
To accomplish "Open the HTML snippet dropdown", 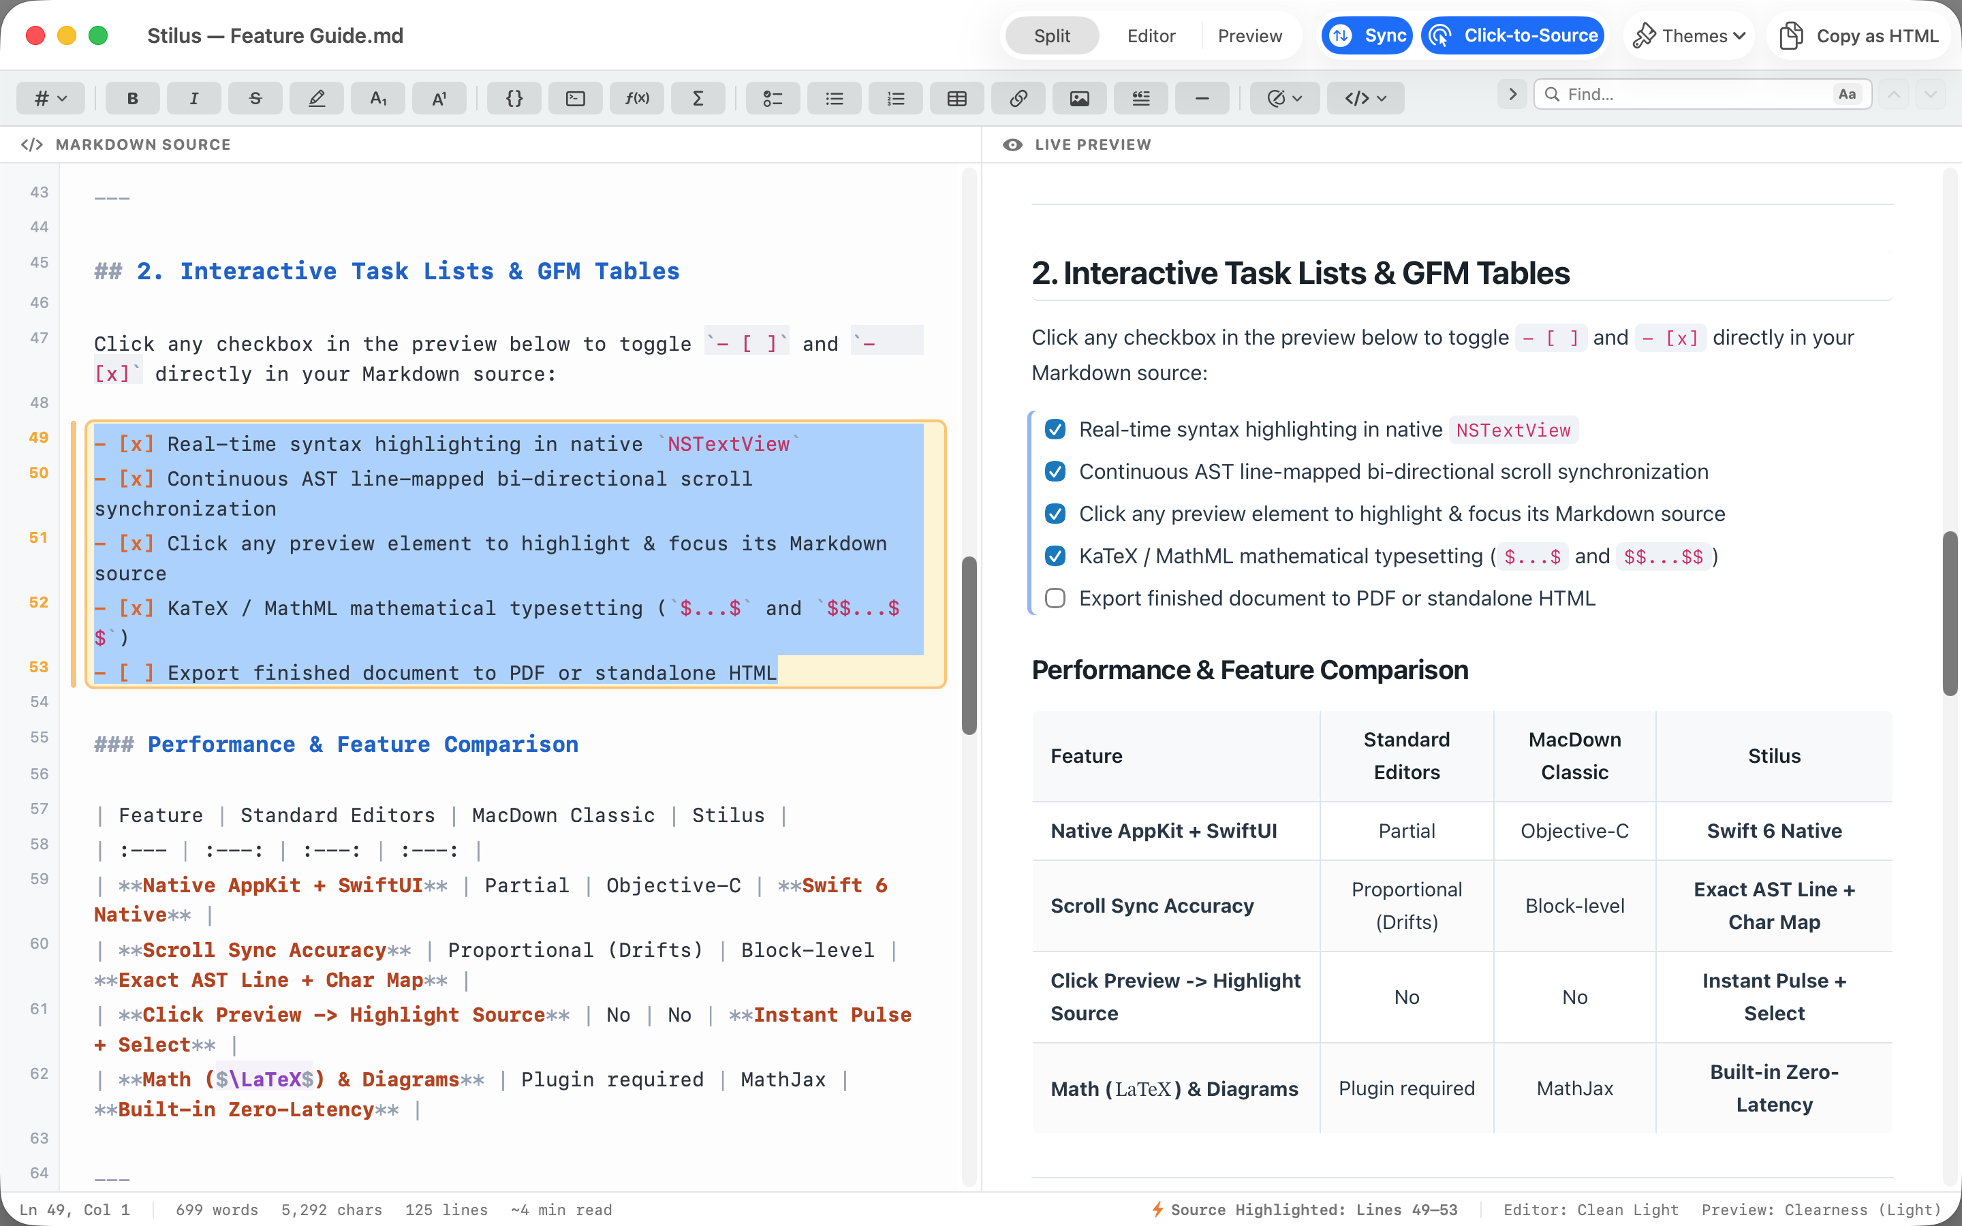I will (x=1365, y=98).
